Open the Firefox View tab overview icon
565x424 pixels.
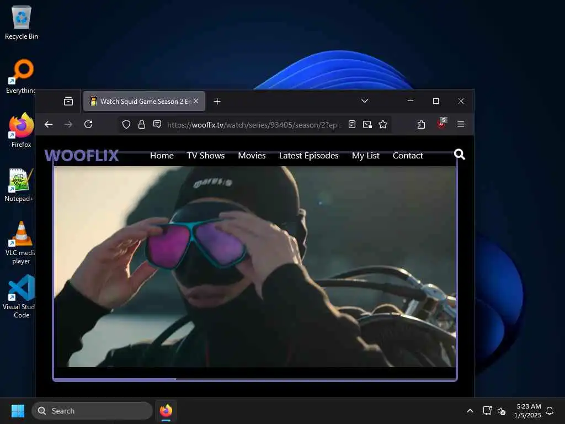(68, 102)
